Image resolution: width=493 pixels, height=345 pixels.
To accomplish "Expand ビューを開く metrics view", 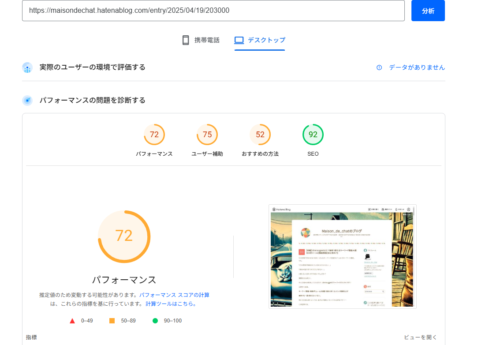I will [x=420, y=337].
